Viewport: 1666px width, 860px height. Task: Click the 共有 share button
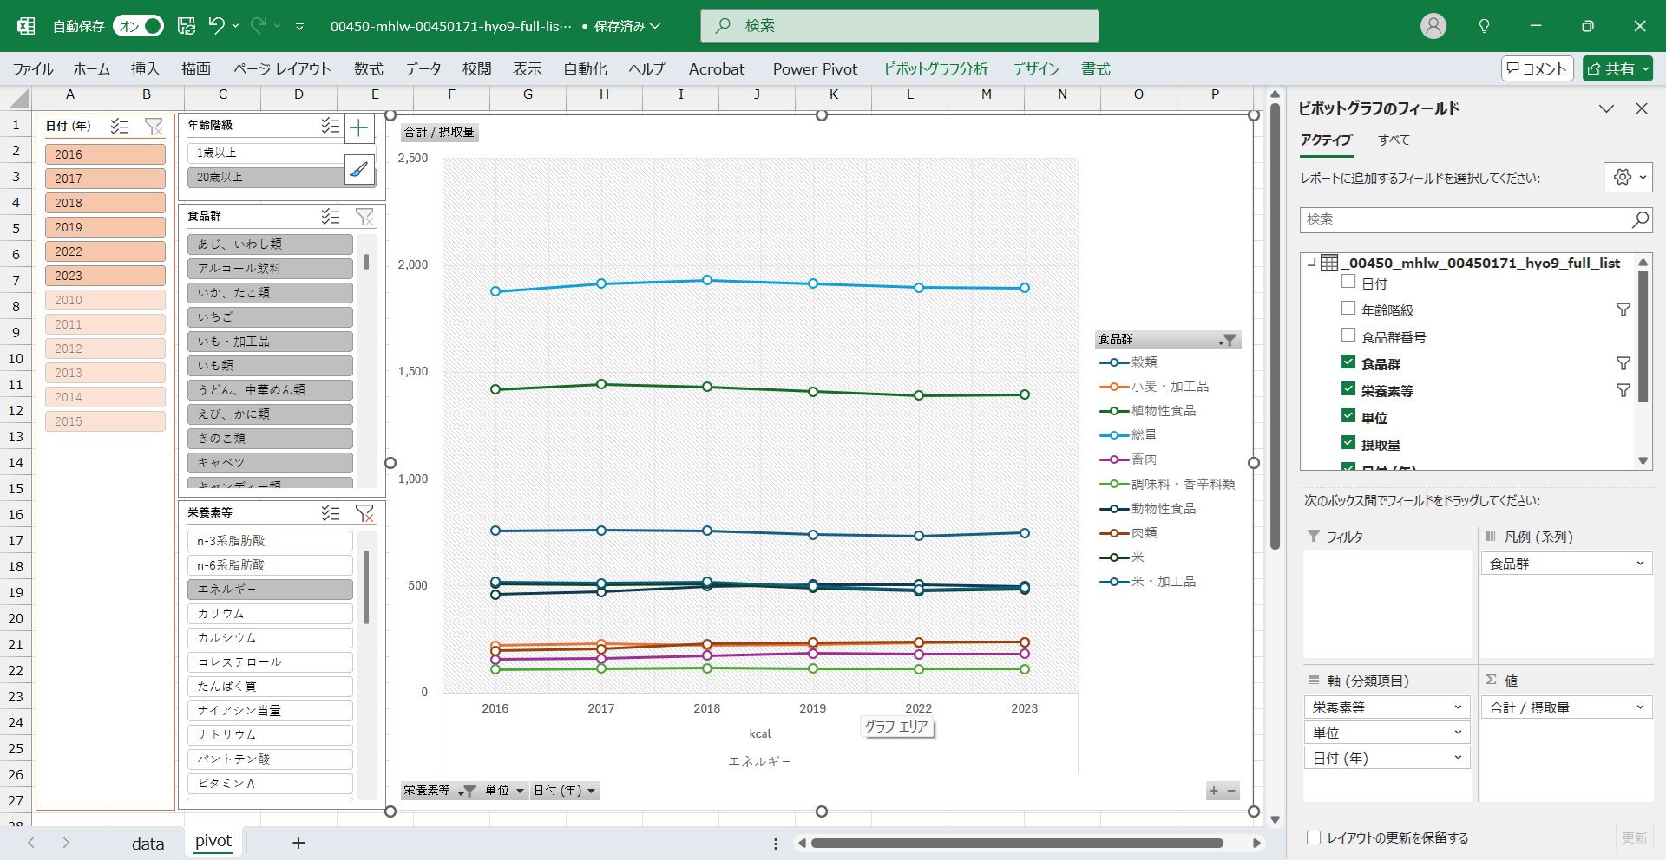(1617, 69)
